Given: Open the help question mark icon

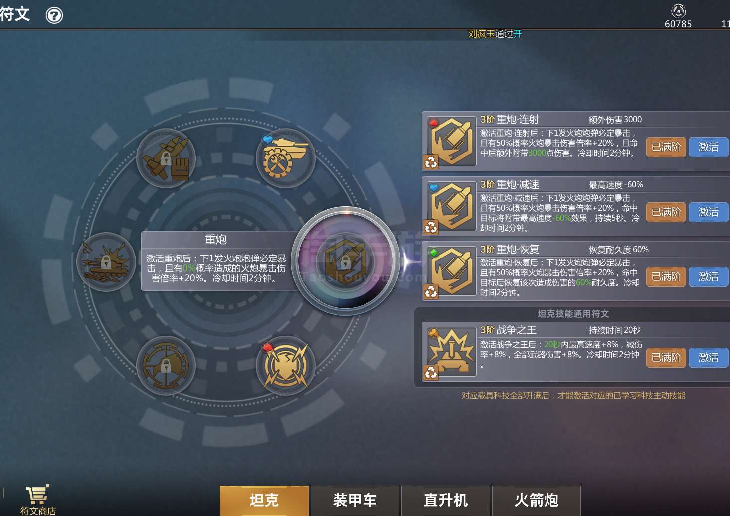Looking at the screenshot, I should pos(54,15).
